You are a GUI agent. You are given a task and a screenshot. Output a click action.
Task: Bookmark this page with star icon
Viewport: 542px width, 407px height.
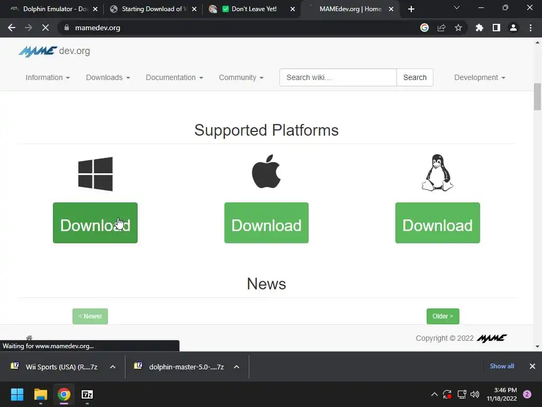pos(458,28)
